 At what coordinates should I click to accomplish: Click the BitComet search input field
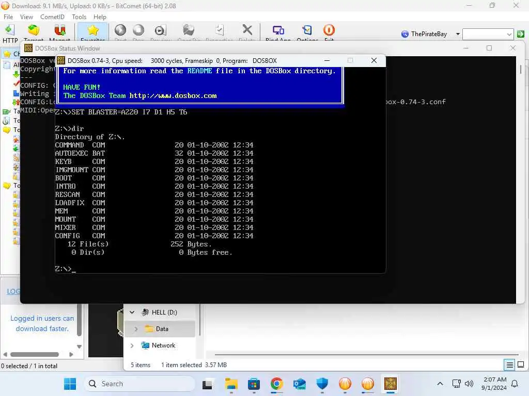[485, 34]
